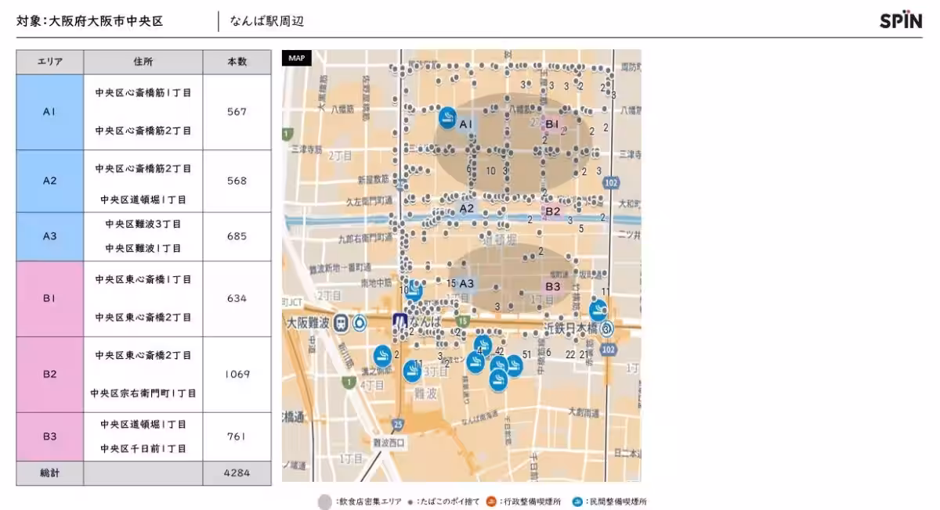
Task: Click the count value 568
Action: pos(237,181)
